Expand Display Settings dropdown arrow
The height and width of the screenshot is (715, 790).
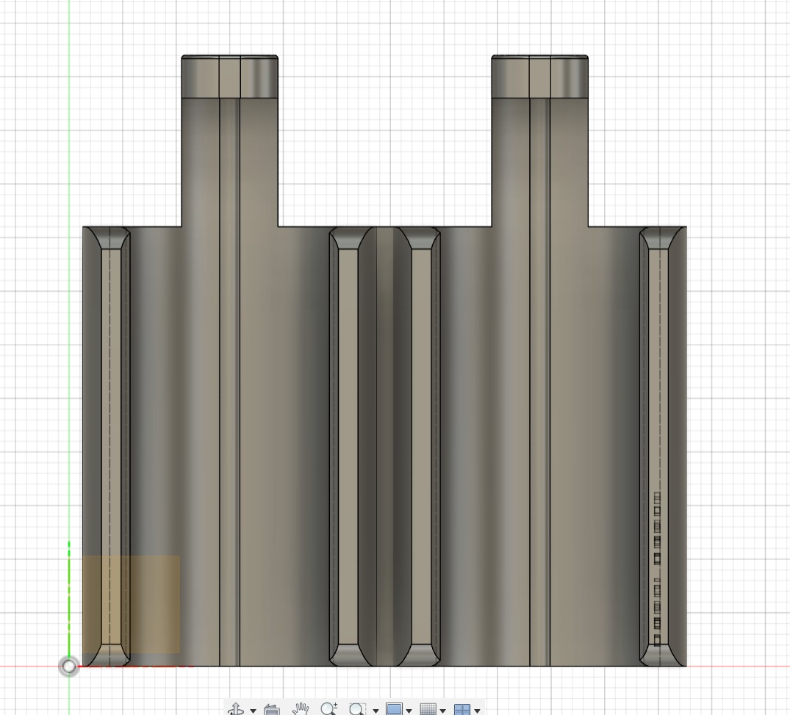click(409, 711)
